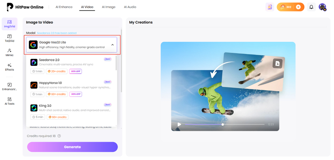This screenshot has height=160, width=334.
Task: Click the model dropdown chevron arrow
Action: coord(112,45)
